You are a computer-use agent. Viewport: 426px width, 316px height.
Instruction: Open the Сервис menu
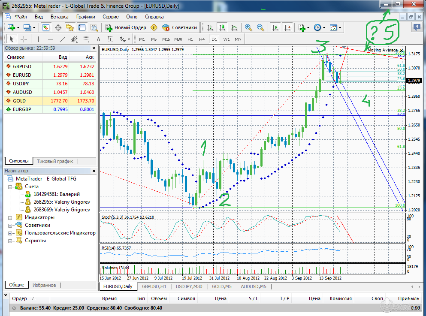pyautogui.click(x=110, y=16)
